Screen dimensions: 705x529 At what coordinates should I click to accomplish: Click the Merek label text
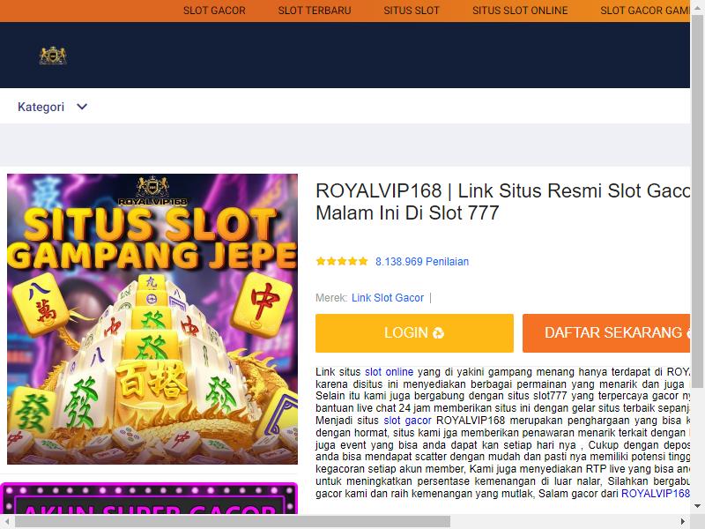331,298
